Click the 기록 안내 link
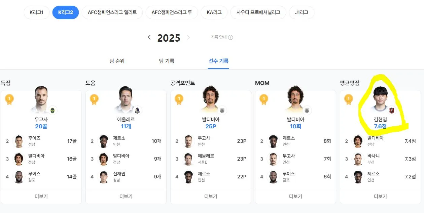 [219, 37]
